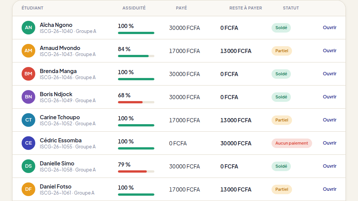Click the PAYÉ column header

[182, 8]
